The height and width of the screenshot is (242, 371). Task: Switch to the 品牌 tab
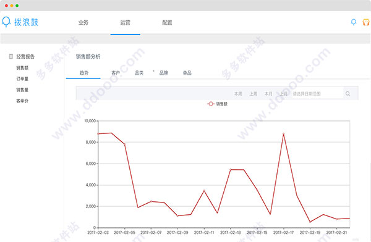[163, 73]
